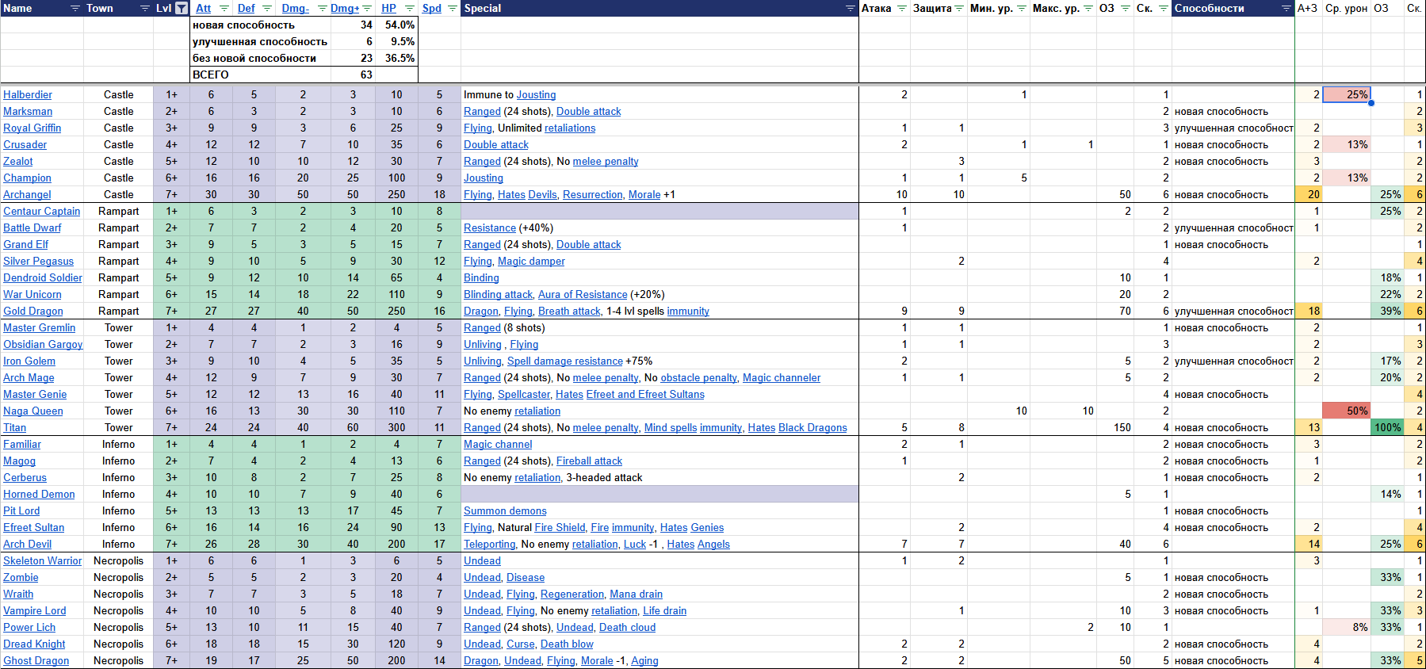Screen dimensions: 1426x669
Task: Open the Атака column filter dropdown
Action: click(x=902, y=8)
